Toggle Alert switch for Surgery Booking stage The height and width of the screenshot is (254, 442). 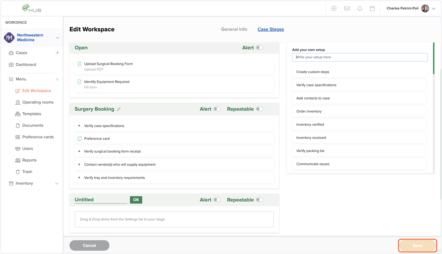point(217,109)
